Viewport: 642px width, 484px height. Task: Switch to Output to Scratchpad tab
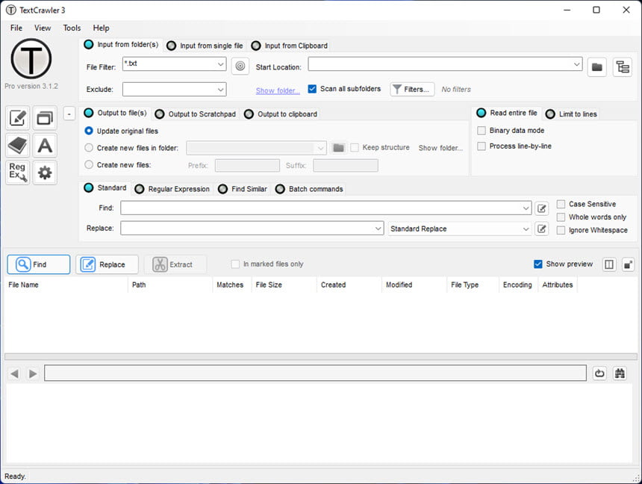(196, 114)
